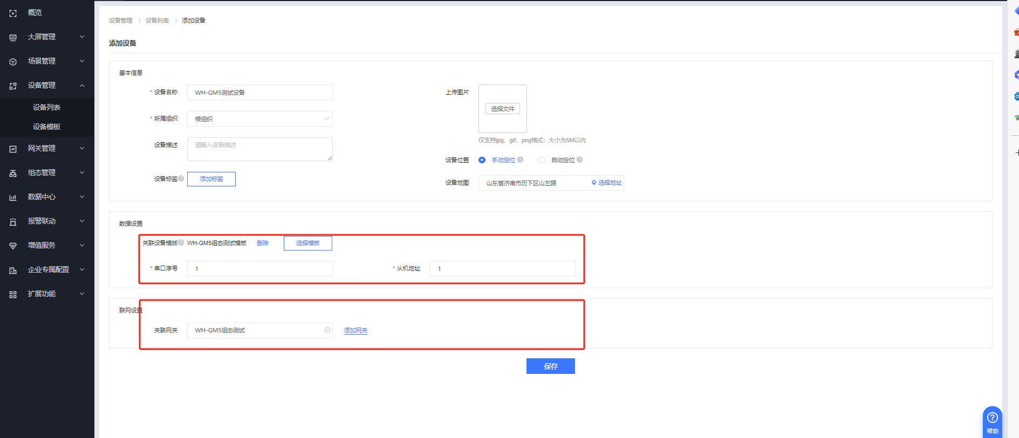Click the 保存 save button
This screenshot has height=438, width=1019.
click(550, 366)
